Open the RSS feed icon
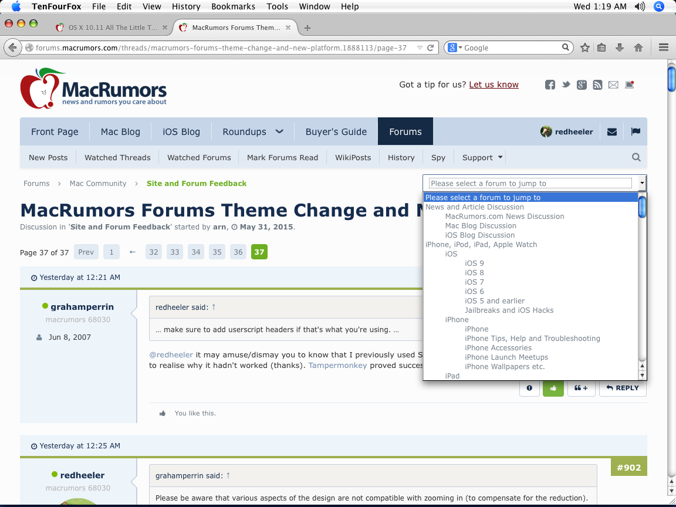Screen dimensions: 676x507 click(597, 85)
